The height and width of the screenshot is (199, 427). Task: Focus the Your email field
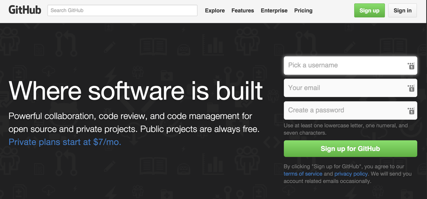[350, 88]
